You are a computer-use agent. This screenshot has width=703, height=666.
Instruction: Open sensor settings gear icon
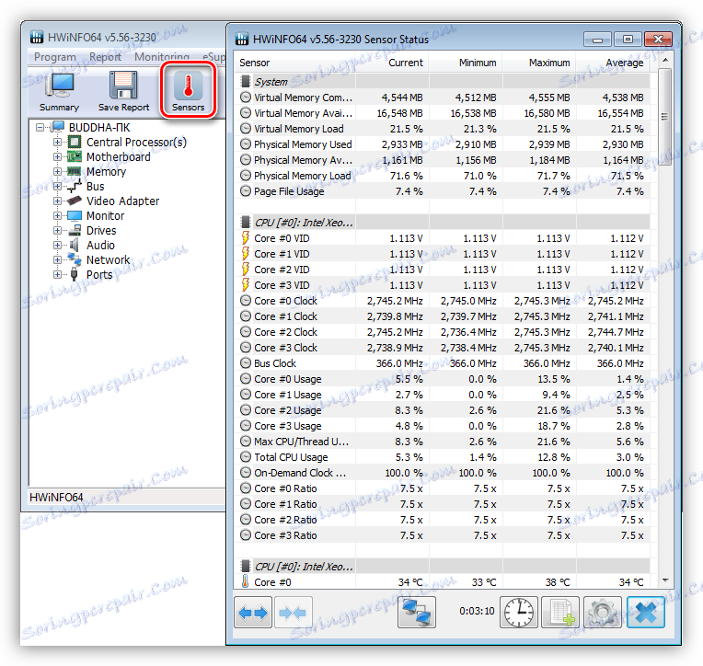(603, 612)
